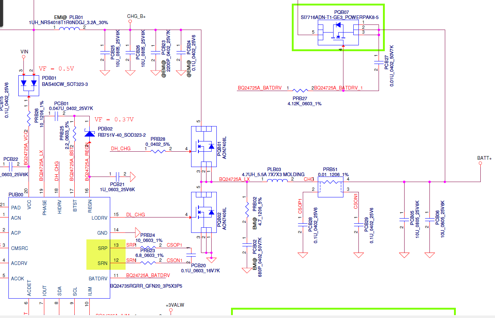This screenshot has width=495, height=318.
Task: Click the PRB51 reference designator
Action: (x=331, y=170)
